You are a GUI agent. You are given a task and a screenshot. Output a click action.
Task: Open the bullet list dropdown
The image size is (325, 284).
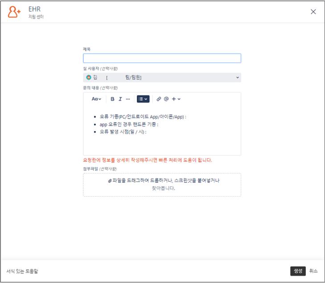click(143, 99)
